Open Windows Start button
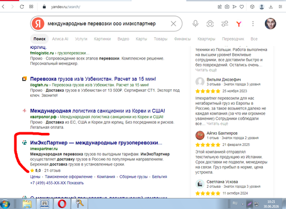This screenshot has width=286, height=209. [5, 204]
